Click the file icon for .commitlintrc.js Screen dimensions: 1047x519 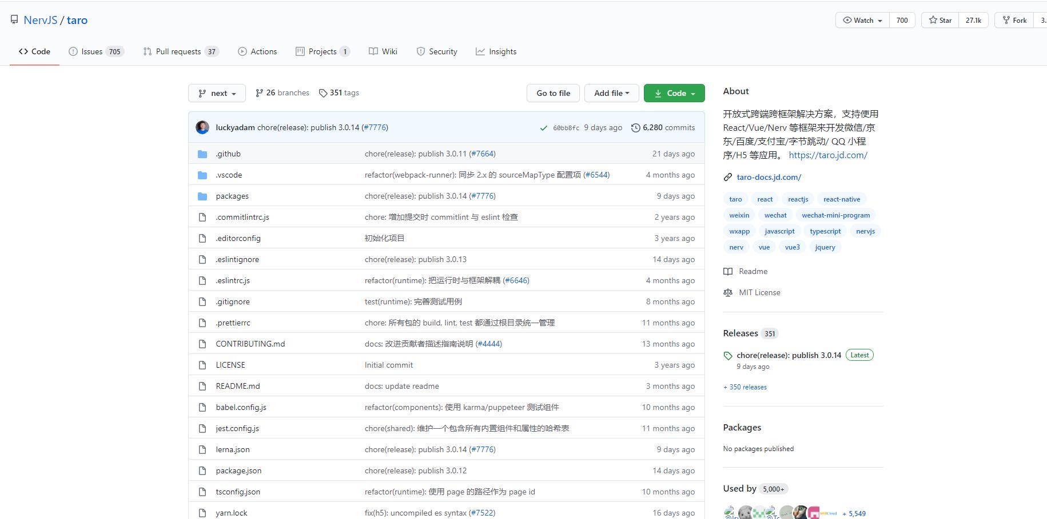point(202,218)
